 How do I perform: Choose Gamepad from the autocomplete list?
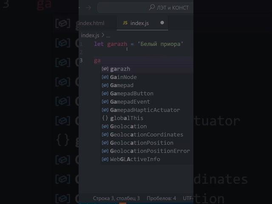(122, 85)
